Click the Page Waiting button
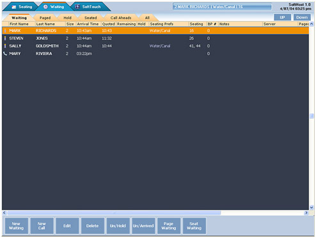 tap(168, 226)
